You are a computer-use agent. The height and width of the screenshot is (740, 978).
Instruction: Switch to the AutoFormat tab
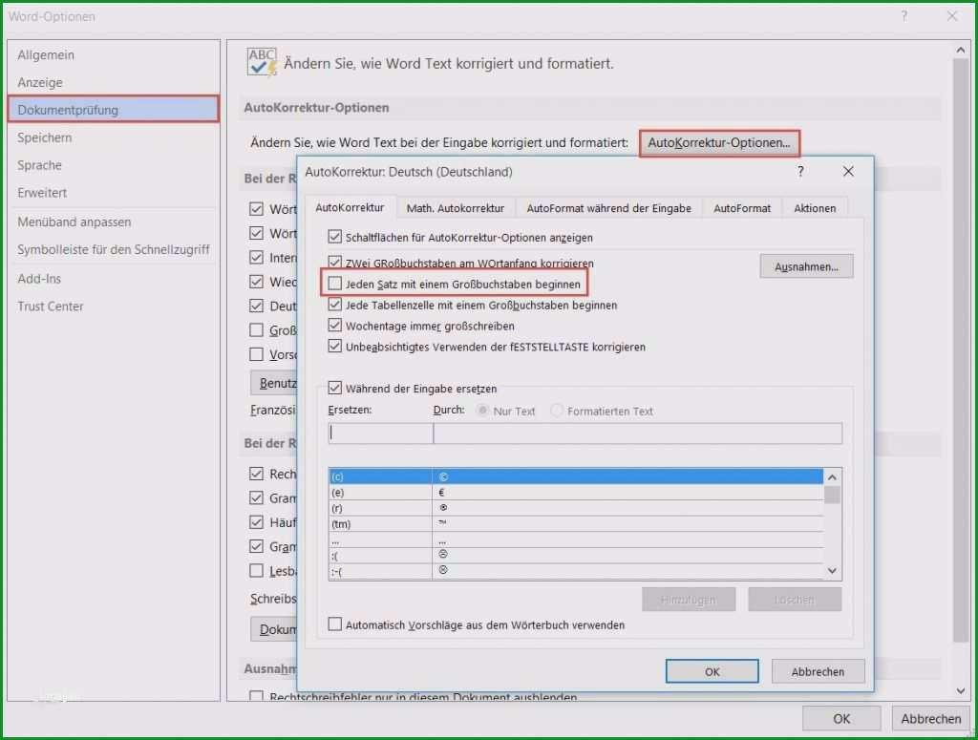click(x=741, y=208)
